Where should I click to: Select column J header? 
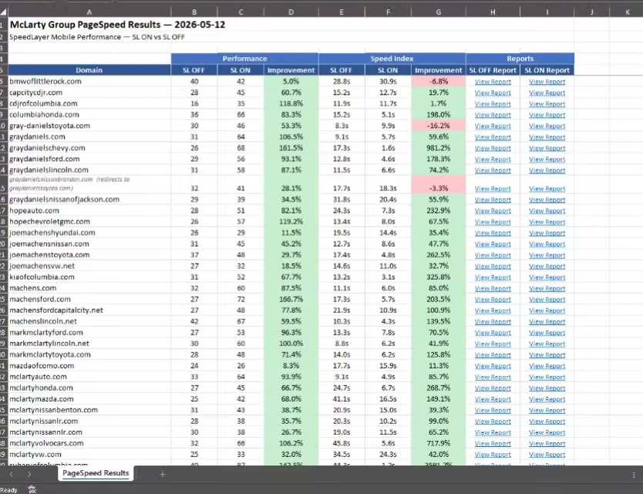(x=591, y=12)
